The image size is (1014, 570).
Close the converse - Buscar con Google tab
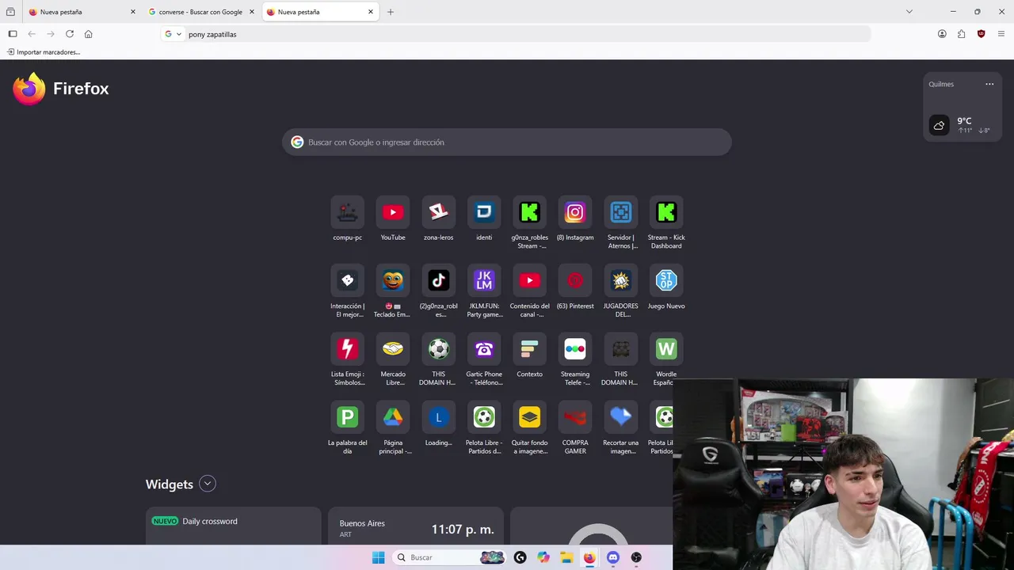pyautogui.click(x=251, y=12)
